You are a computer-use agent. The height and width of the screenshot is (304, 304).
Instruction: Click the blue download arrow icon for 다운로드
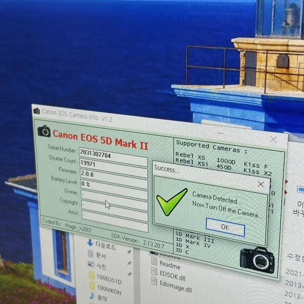coord(90,243)
